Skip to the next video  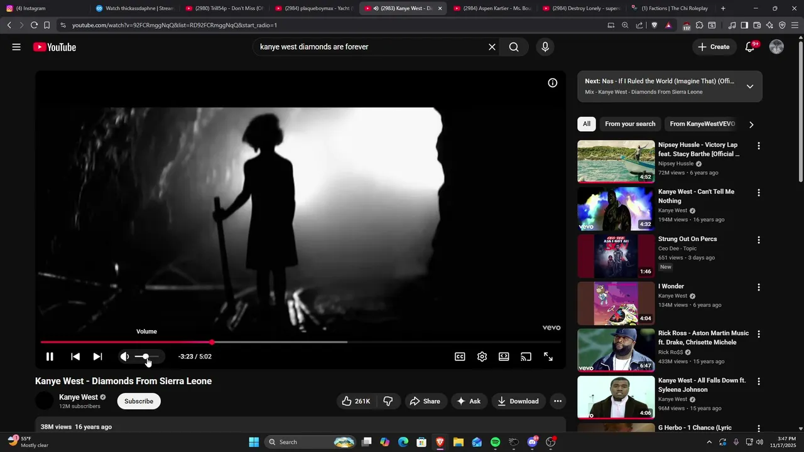pos(97,357)
